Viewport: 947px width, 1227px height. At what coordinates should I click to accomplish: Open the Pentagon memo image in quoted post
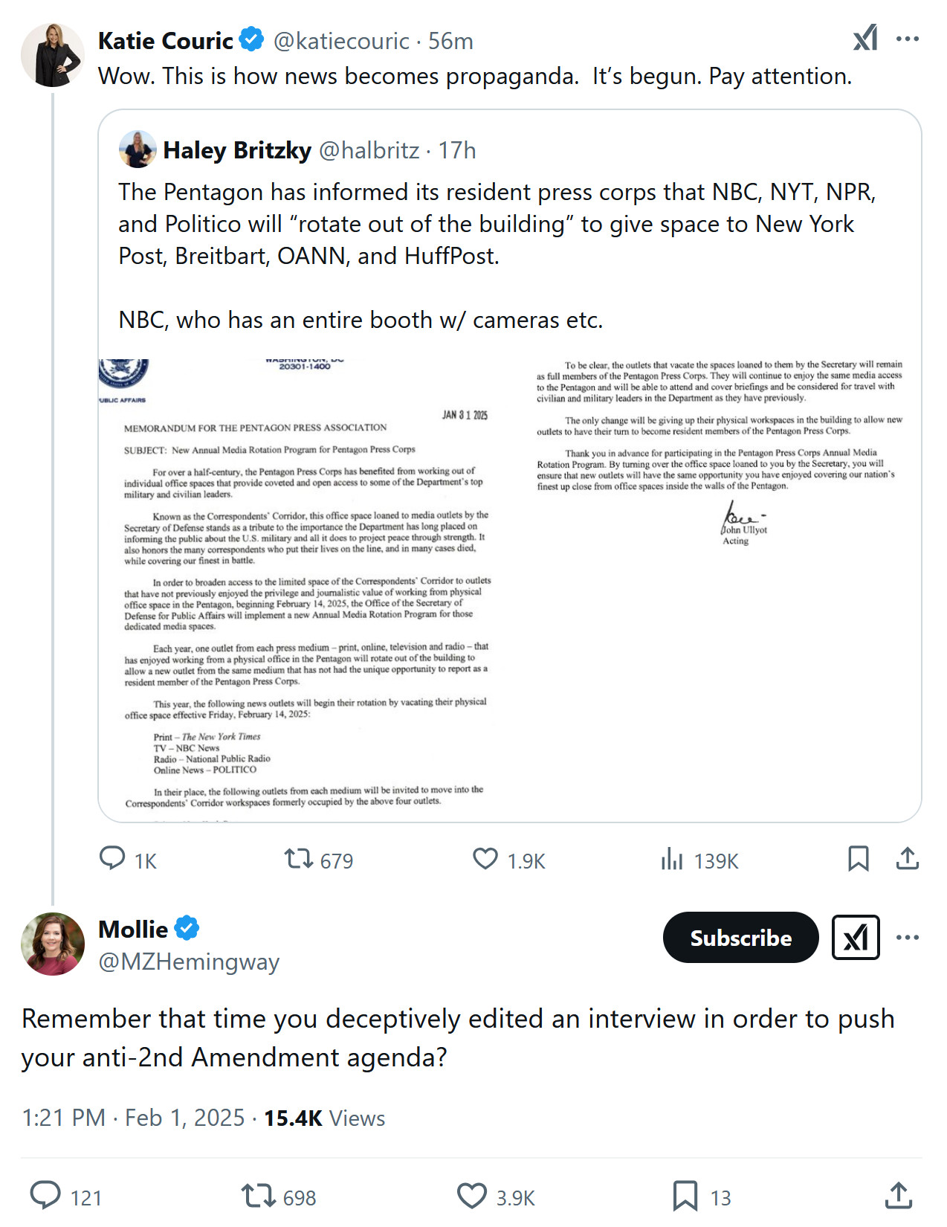[x=509, y=584]
